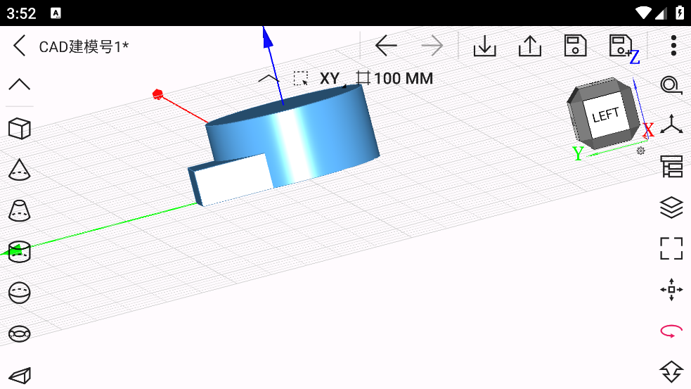Toggle the rectangle selection mode icon
This screenshot has height=389, width=691.
[301, 79]
